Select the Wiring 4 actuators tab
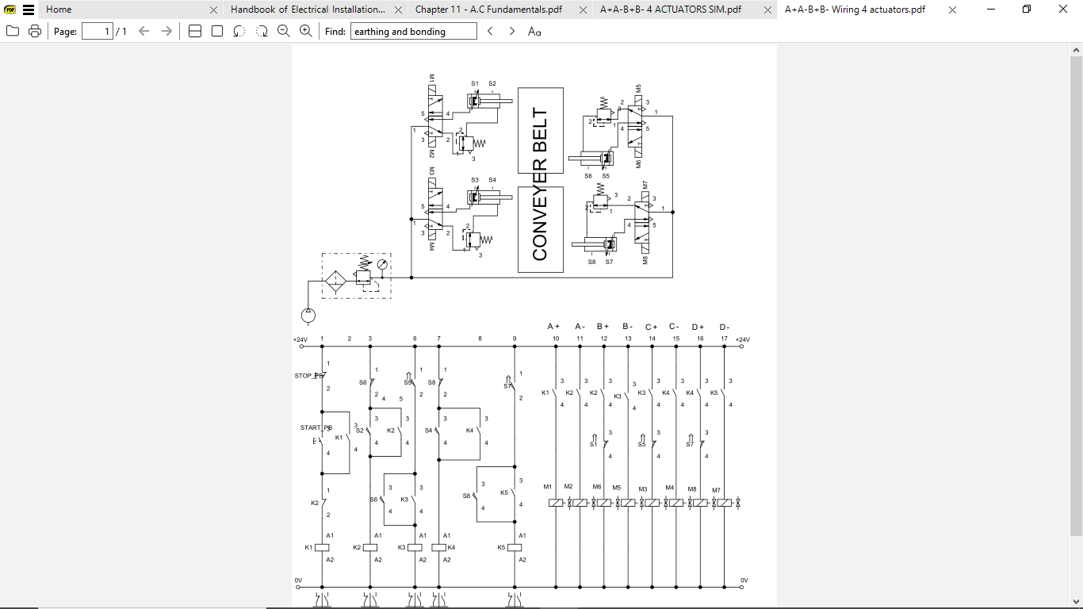 tap(855, 10)
